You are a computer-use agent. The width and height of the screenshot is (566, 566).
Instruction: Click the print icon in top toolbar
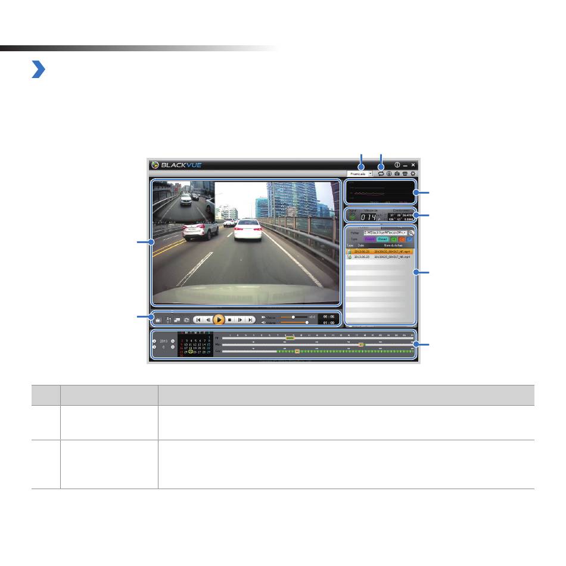point(405,174)
